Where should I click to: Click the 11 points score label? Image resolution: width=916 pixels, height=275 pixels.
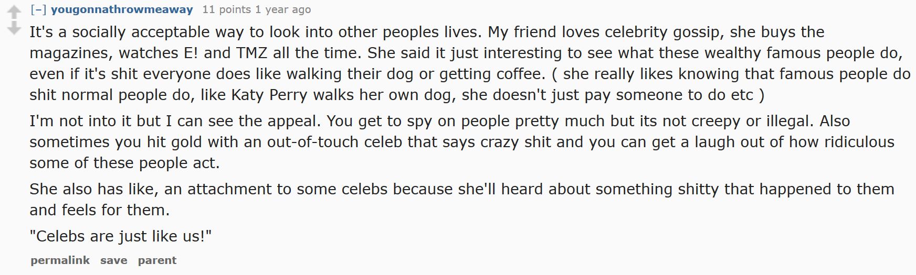(219, 9)
